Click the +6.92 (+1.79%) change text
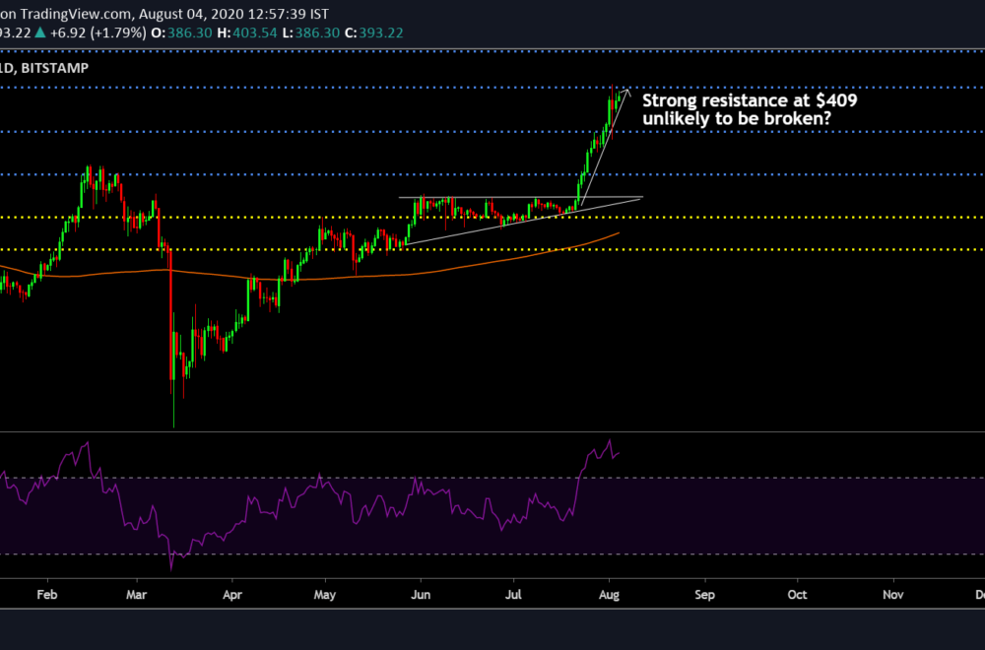The width and height of the screenshot is (985, 650). (98, 32)
